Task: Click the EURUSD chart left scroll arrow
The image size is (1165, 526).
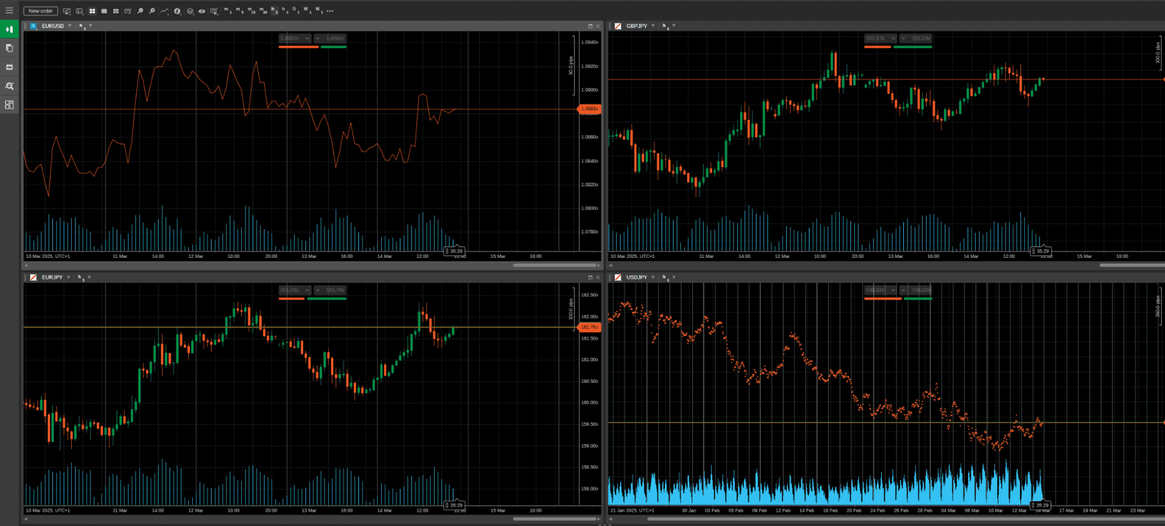Action: pyautogui.click(x=26, y=265)
